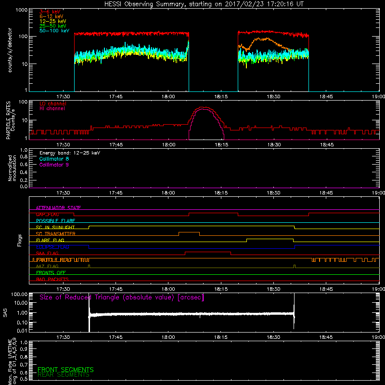Select the Collimator 9 legend entry
Viewport: 385px width, 385px height.
(x=54, y=165)
